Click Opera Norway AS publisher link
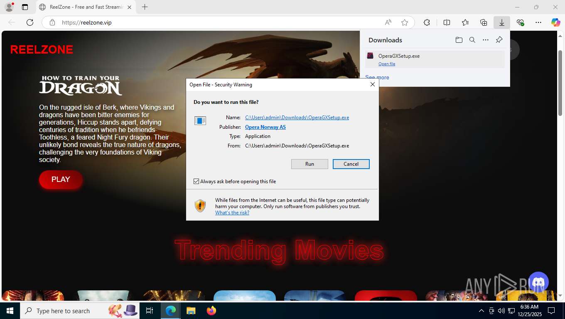Screen dimensions: 565x319 coord(265,127)
